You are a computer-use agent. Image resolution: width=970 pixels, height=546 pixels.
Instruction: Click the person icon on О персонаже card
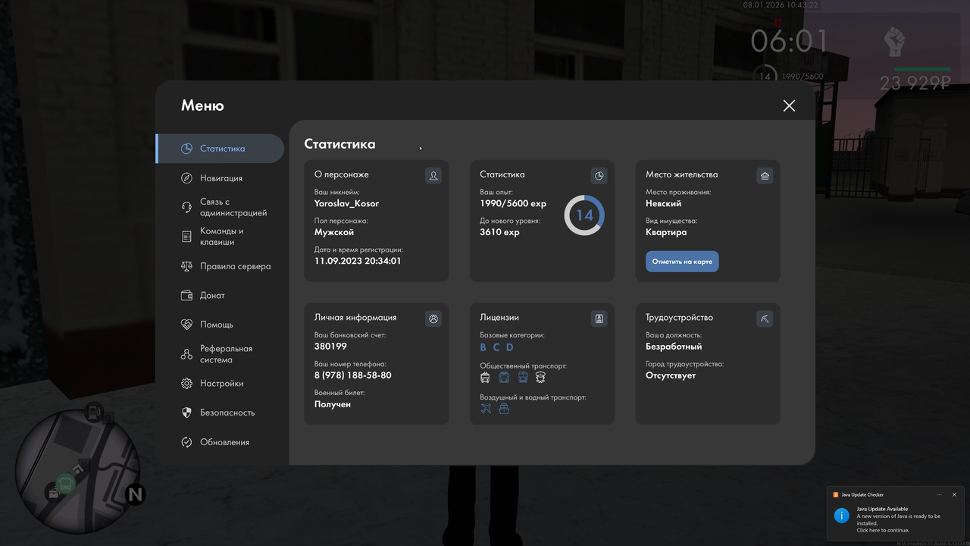coord(433,176)
